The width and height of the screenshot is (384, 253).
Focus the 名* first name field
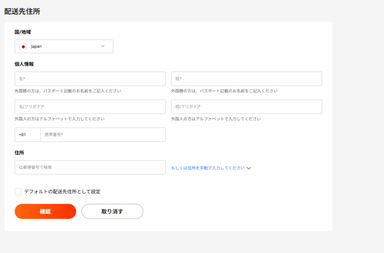click(x=90, y=79)
